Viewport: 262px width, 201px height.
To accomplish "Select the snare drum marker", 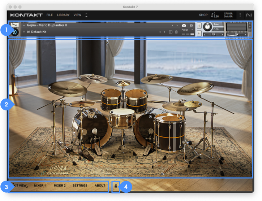I will pyautogui.click(x=112, y=112).
